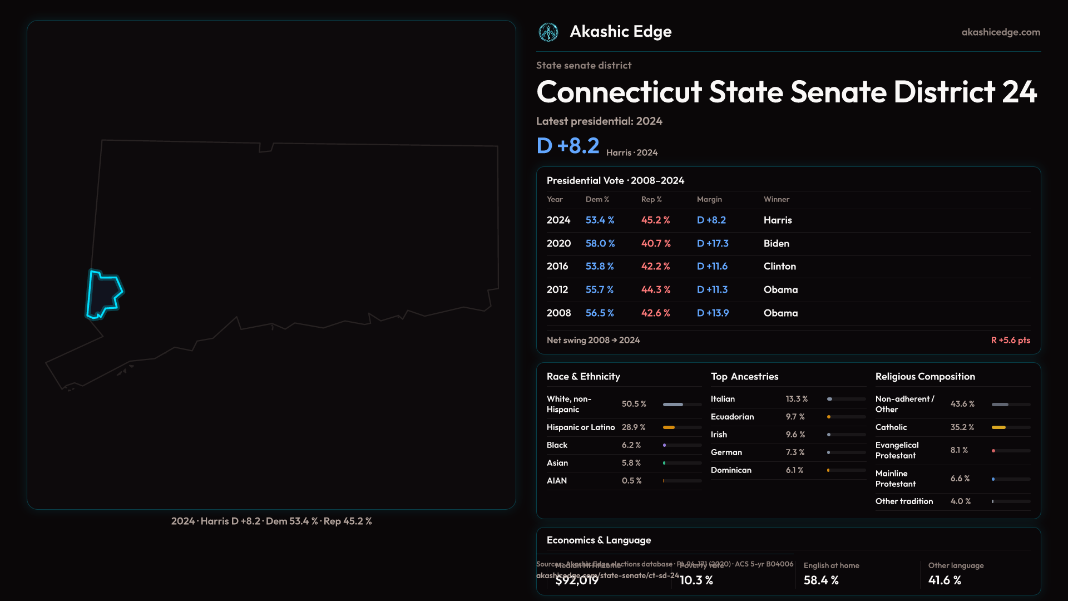Click the D +11.6 margin for 2016
Viewport: 1068px width, 601px height.
click(712, 267)
